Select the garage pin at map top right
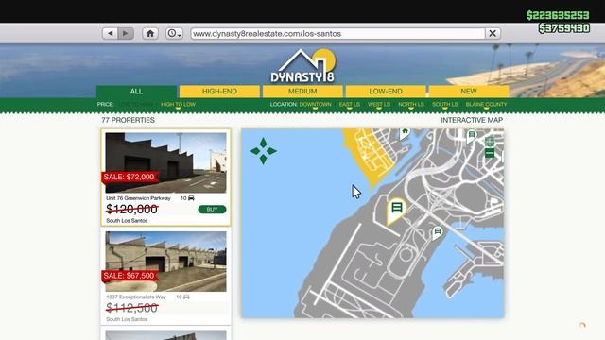The image size is (605, 340). (471, 136)
